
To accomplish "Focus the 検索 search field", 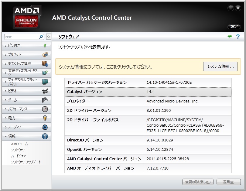I will pos(21,37).
